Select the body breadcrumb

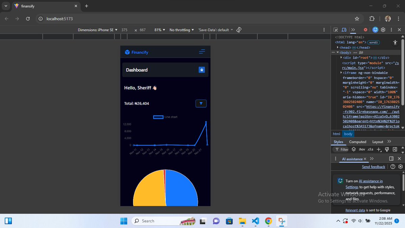click(x=348, y=134)
